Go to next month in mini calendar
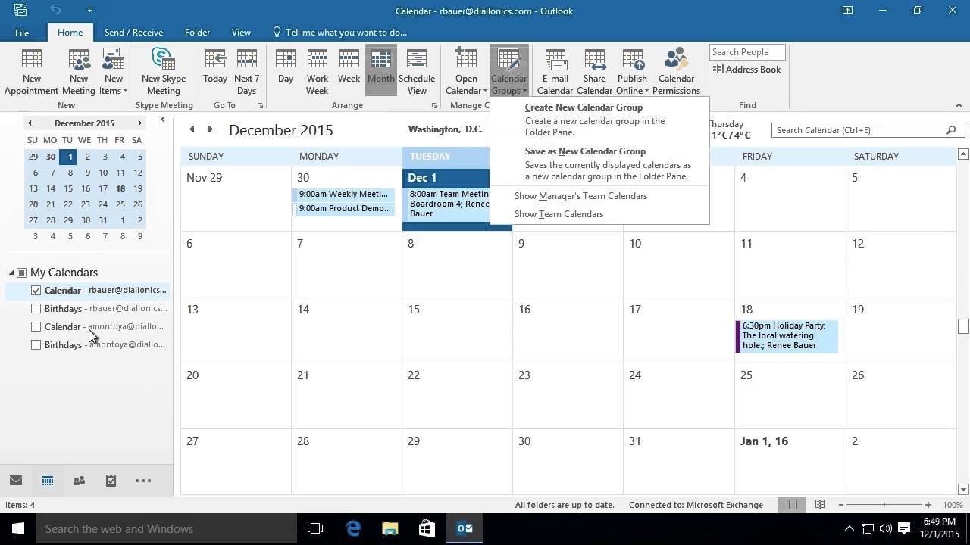The image size is (970, 545). point(139,123)
